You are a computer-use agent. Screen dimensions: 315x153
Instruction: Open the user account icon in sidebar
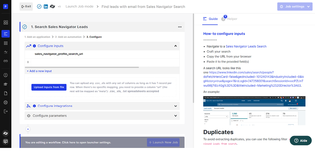coord(6,75)
